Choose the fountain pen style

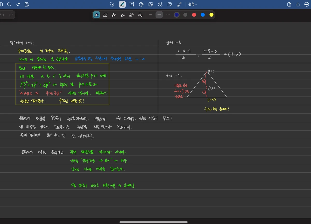click(x=96, y=15)
